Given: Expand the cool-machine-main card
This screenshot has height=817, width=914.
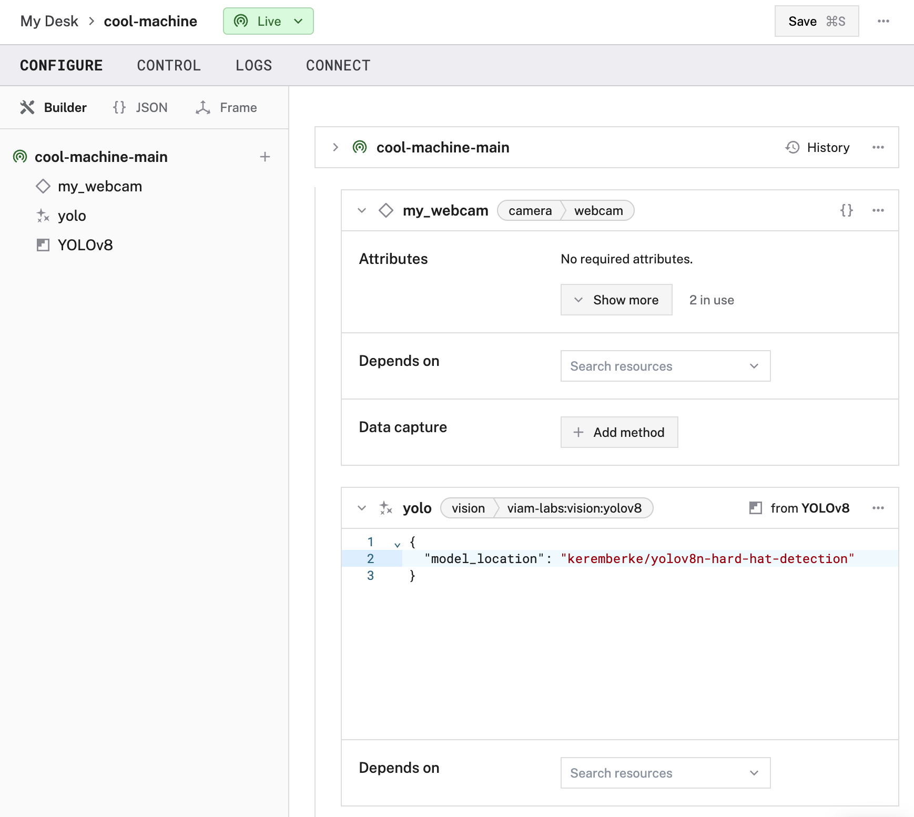Looking at the screenshot, I should [x=336, y=147].
